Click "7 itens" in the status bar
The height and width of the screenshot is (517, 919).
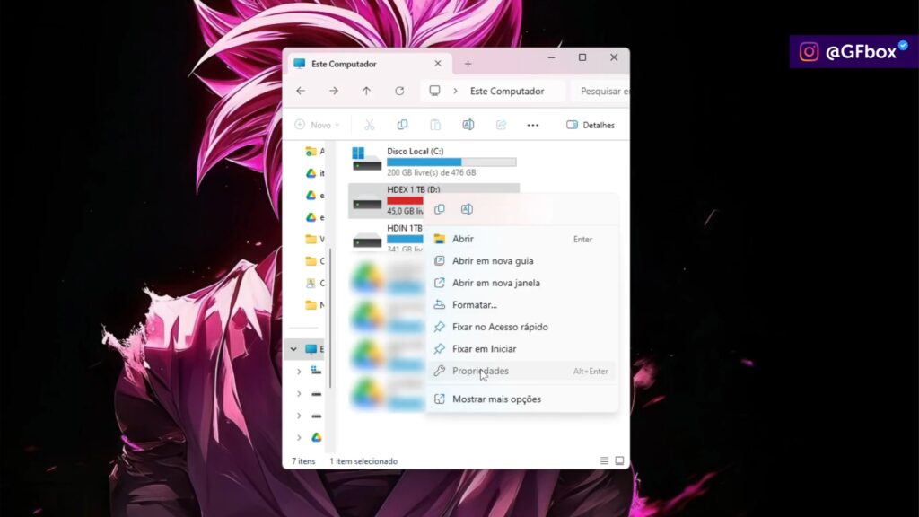point(303,461)
